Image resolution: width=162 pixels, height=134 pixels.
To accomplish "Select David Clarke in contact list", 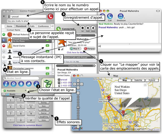I will tap(26, 46).
